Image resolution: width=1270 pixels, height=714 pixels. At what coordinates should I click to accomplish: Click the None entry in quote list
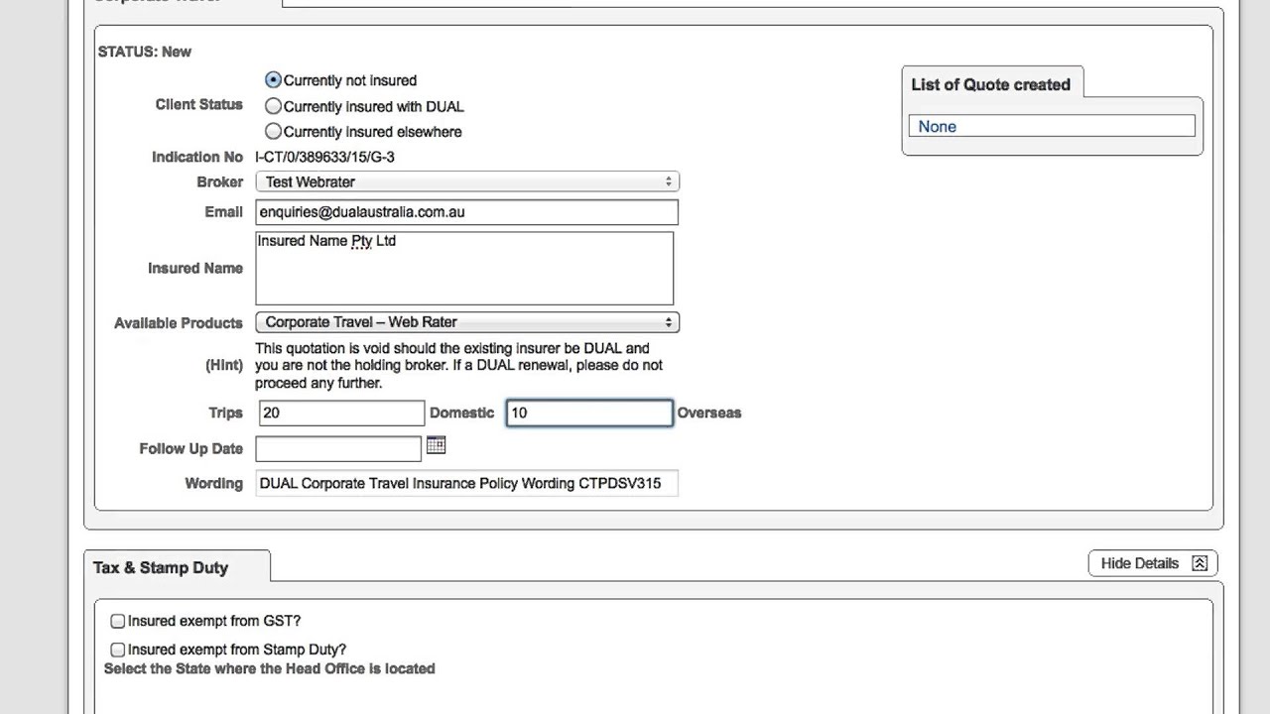(1052, 126)
